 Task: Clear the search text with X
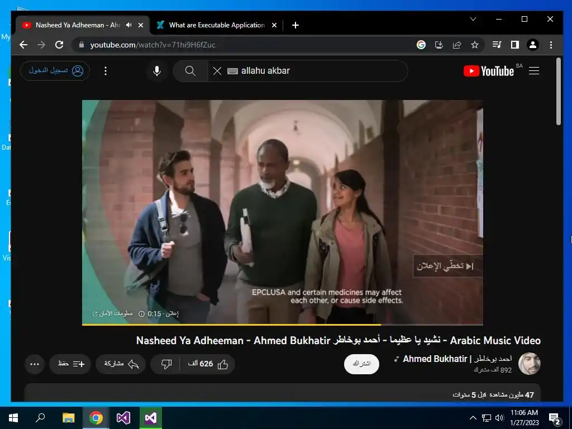pyautogui.click(x=217, y=71)
